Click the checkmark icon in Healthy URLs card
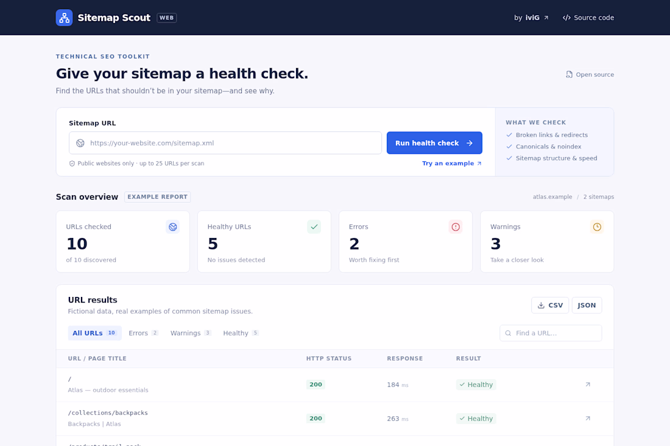Viewport: 670px width, 446px height. point(314,226)
